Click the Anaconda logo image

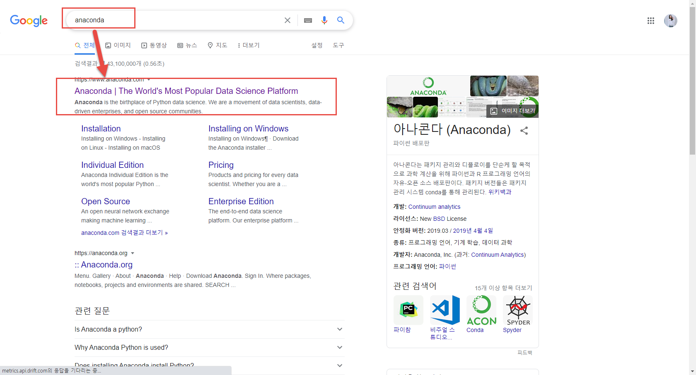click(x=428, y=86)
